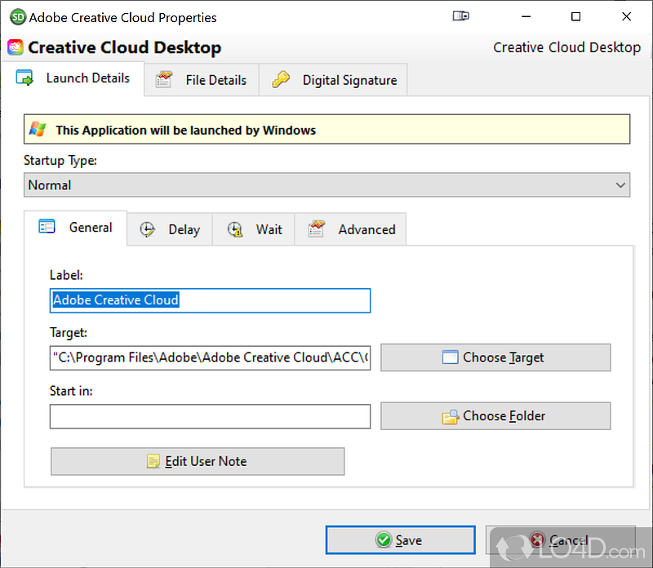Click the key icon on Digital Signature tab
Viewport: 653px width, 568px height.
(281, 80)
